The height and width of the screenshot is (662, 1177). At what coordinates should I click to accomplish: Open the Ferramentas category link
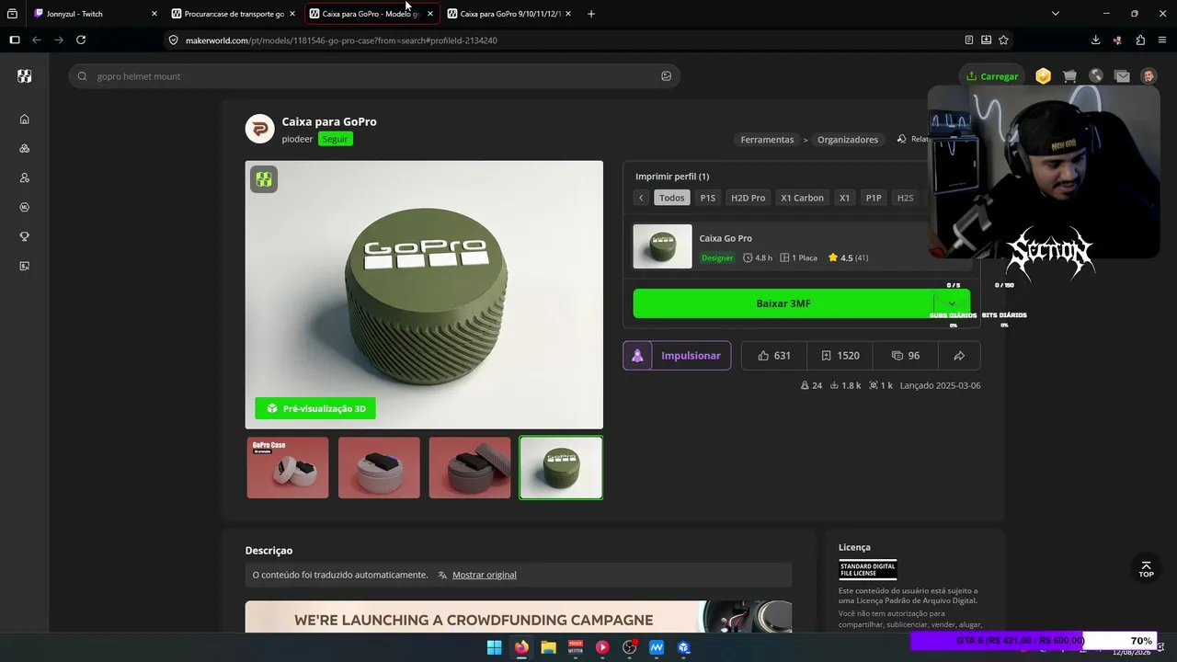(x=767, y=140)
